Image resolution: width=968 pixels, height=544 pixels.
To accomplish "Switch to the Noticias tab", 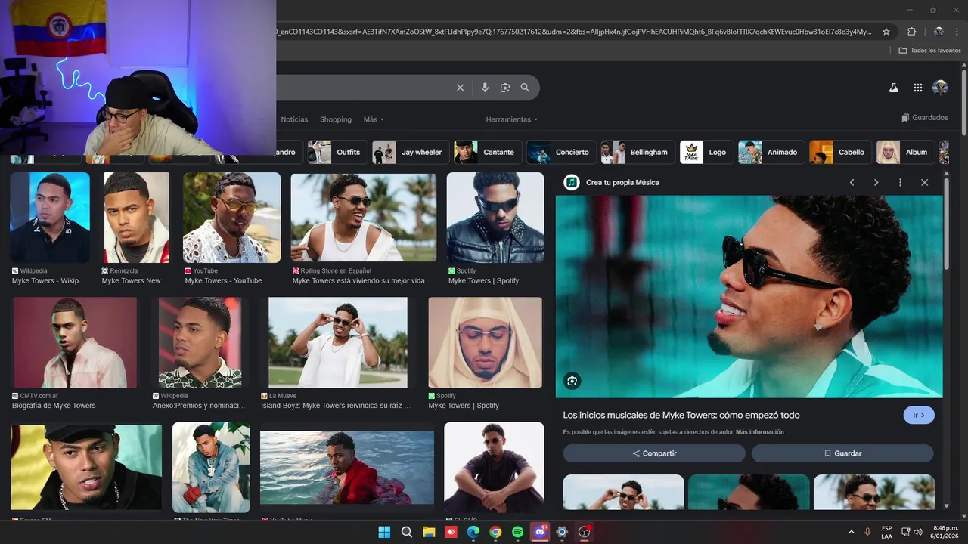I will click(294, 119).
